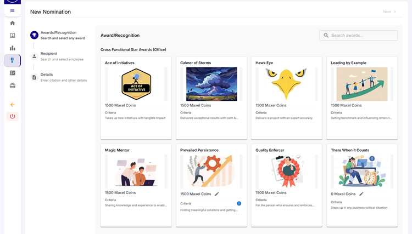Open the bar chart analytics sidebar icon
This screenshot has width=412, height=234.
tap(12, 48)
